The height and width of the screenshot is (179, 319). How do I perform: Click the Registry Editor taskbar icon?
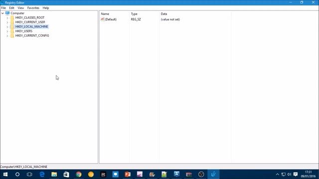213,175
